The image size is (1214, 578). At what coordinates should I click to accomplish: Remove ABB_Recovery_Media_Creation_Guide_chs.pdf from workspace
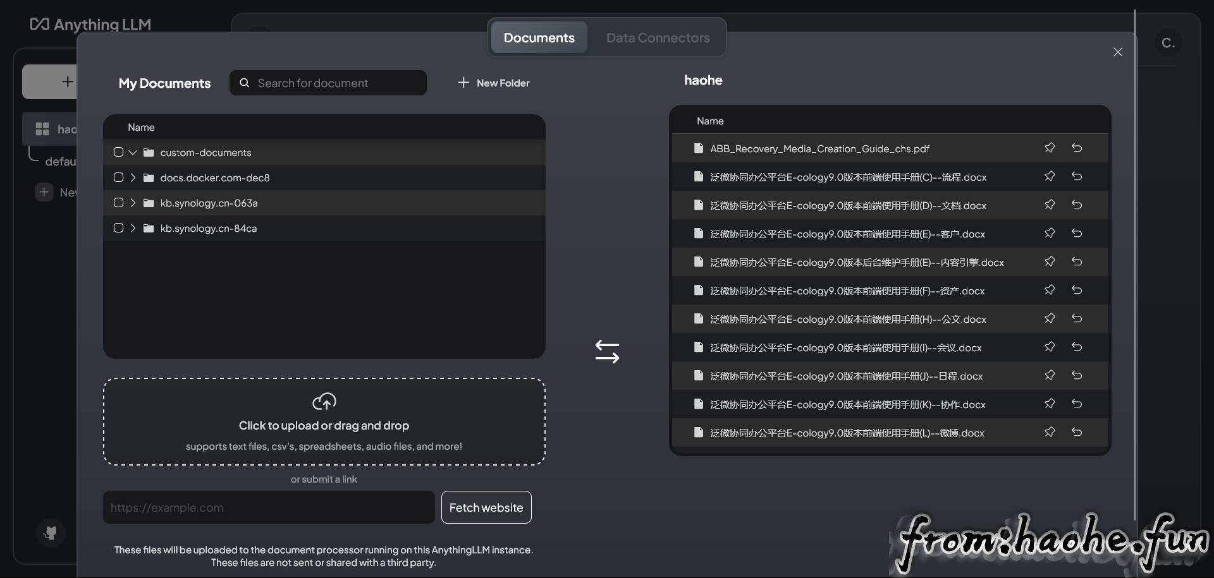pos(1077,148)
